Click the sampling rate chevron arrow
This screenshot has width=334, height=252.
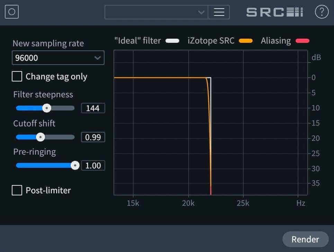click(98, 58)
